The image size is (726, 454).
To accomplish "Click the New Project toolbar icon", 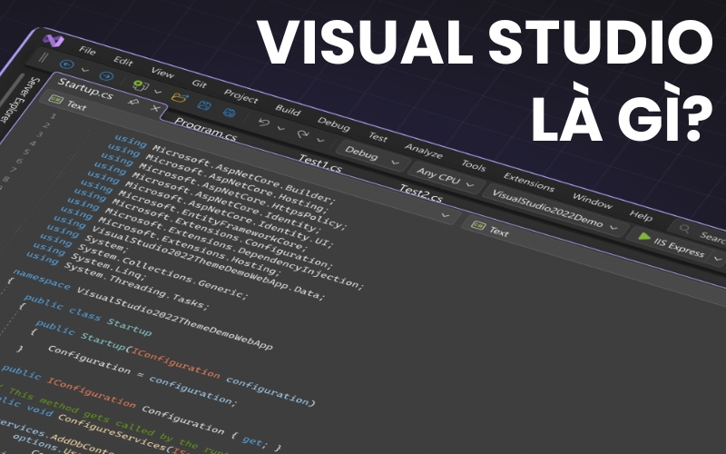I will click(141, 85).
